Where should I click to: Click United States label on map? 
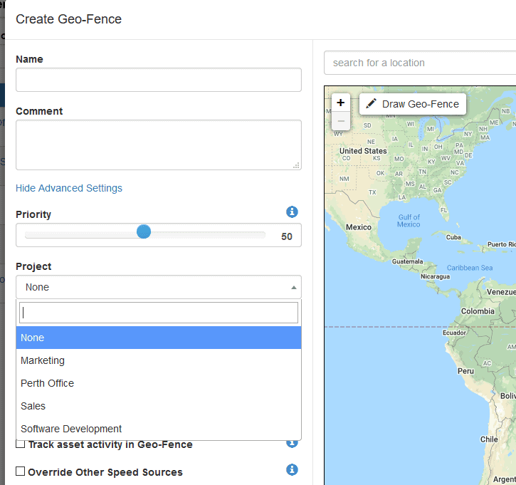point(363,151)
